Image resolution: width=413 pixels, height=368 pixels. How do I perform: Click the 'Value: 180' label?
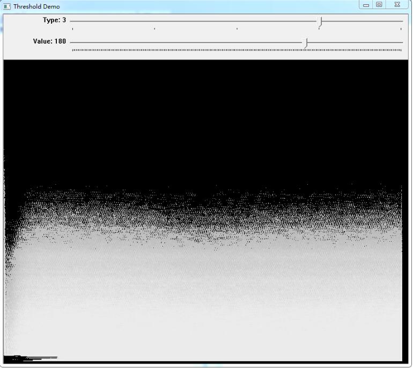pyautogui.click(x=49, y=41)
